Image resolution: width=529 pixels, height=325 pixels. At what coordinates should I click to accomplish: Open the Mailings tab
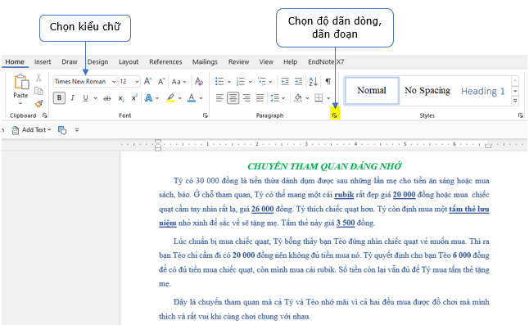(x=205, y=61)
